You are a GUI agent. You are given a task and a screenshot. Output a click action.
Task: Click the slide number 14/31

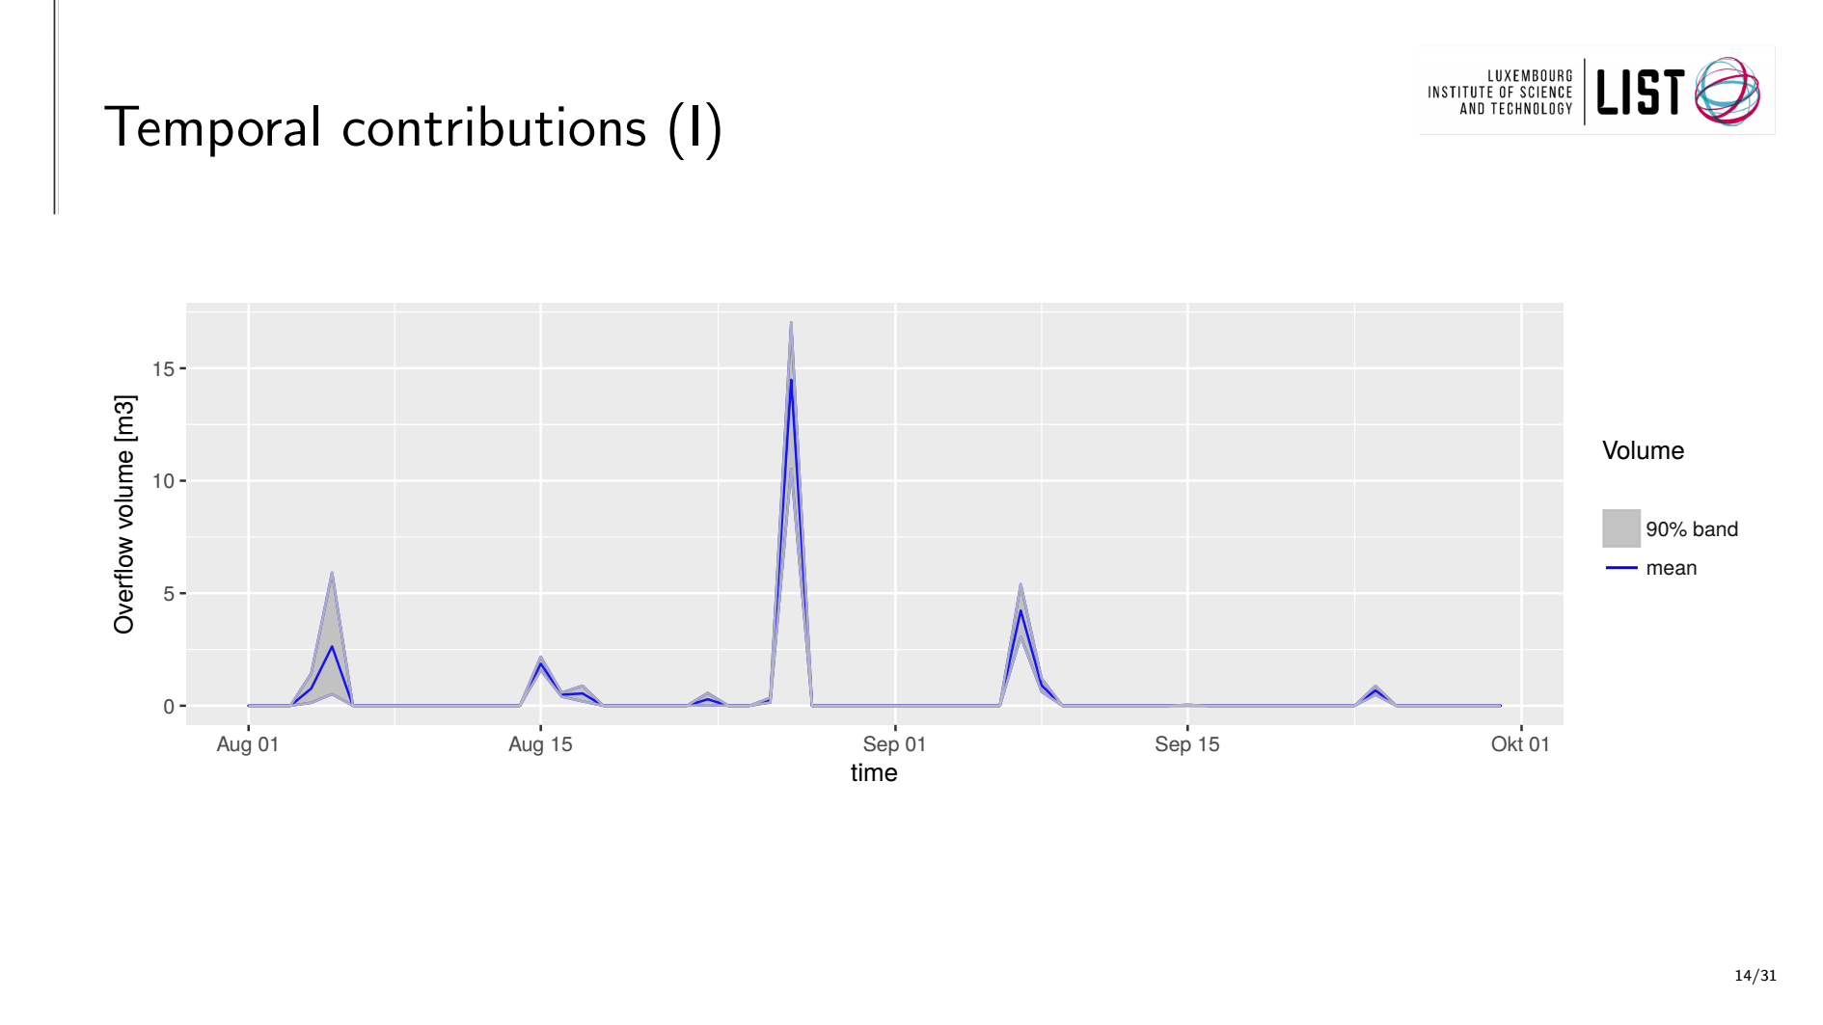(1755, 976)
